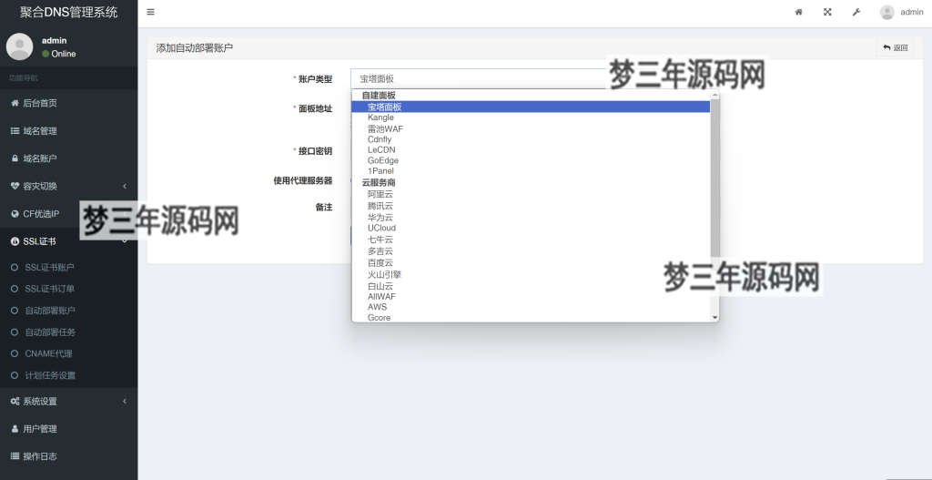The width and height of the screenshot is (932, 480).
Task: Select 1Panel option
Action: point(531,171)
